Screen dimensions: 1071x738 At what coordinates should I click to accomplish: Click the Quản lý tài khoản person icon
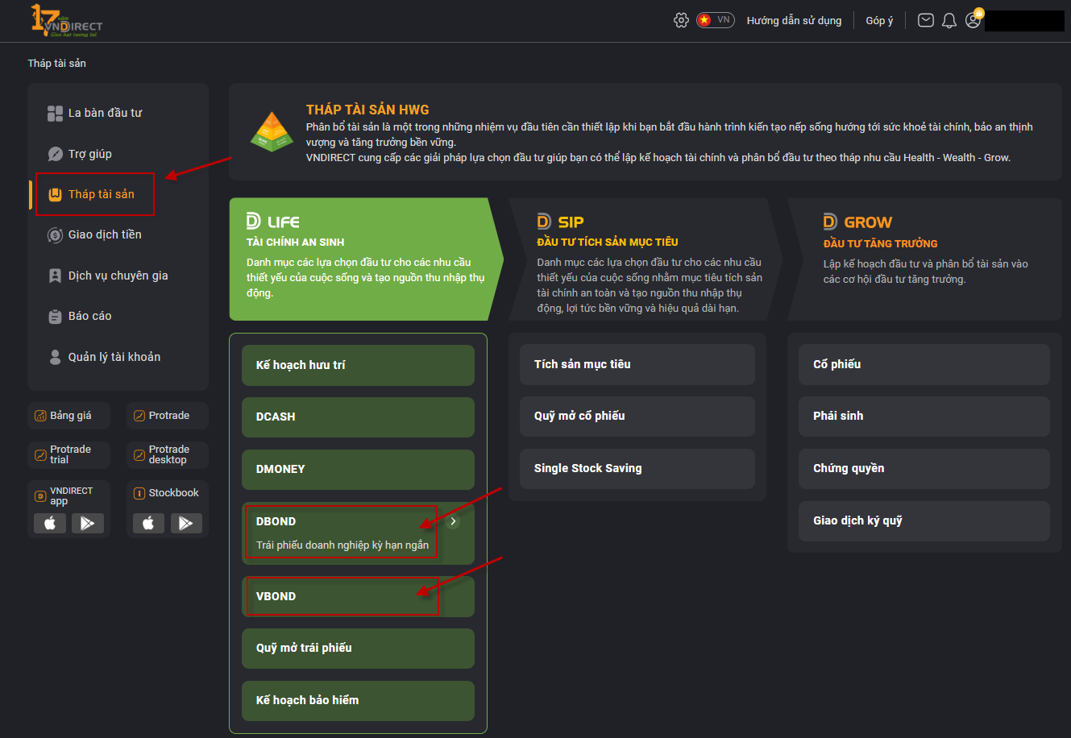(55, 357)
